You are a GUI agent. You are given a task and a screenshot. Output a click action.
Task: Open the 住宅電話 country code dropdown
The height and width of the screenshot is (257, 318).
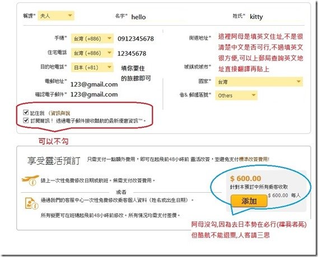point(92,53)
